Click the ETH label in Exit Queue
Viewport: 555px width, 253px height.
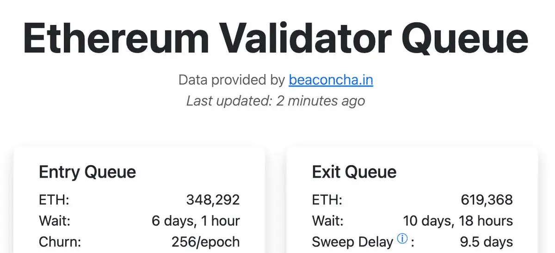coord(327,199)
